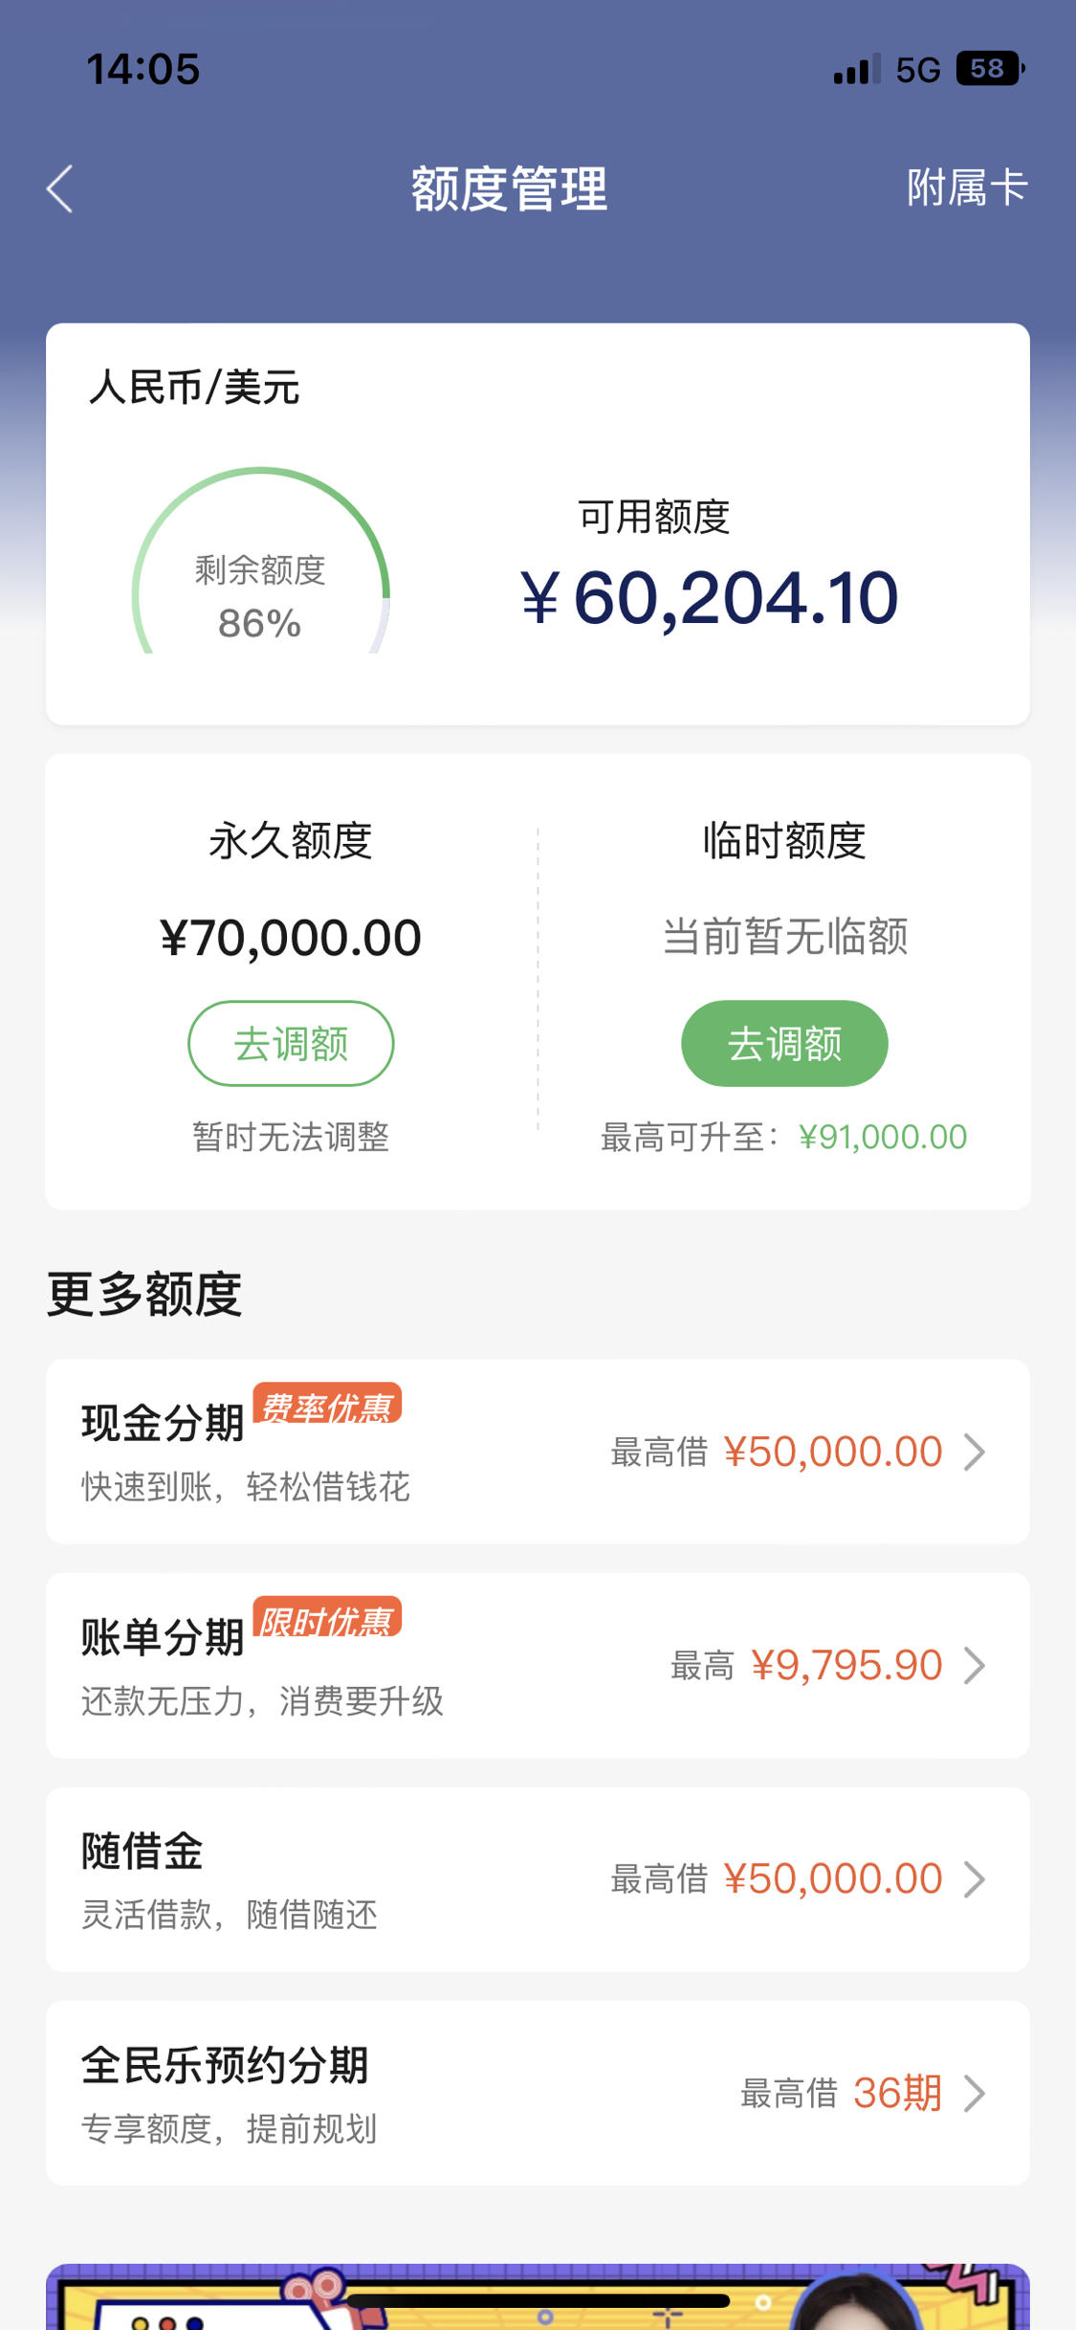Expand the 随借金 chevron arrow
The height and width of the screenshot is (2330, 1076).
point(975,1879)
